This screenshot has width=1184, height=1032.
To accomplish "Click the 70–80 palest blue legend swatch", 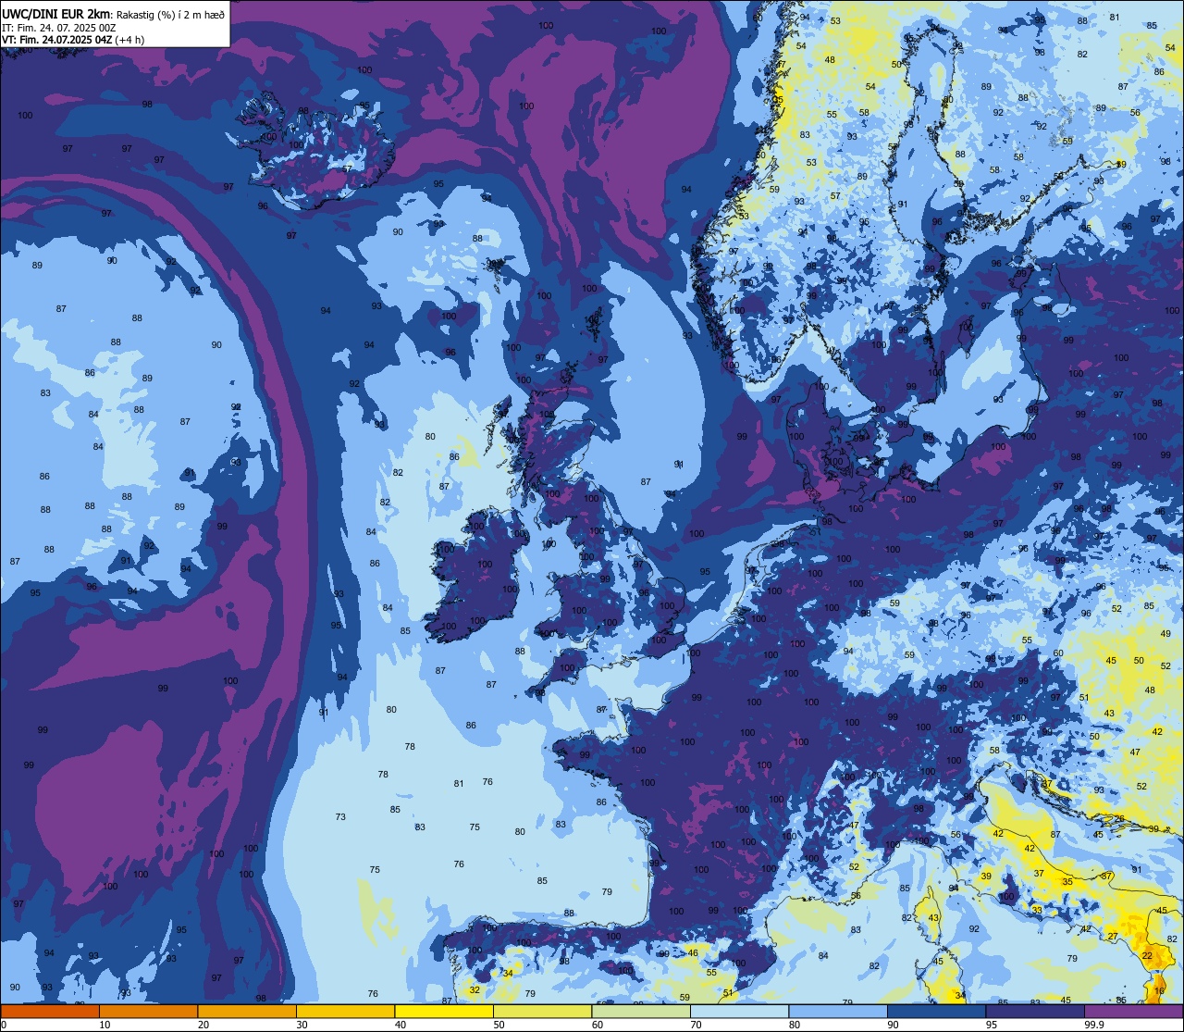I will pyautogui.click(x=739, y=1011).
